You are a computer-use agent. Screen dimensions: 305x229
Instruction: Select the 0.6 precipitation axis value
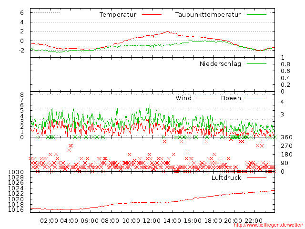(x=285, y=71)
